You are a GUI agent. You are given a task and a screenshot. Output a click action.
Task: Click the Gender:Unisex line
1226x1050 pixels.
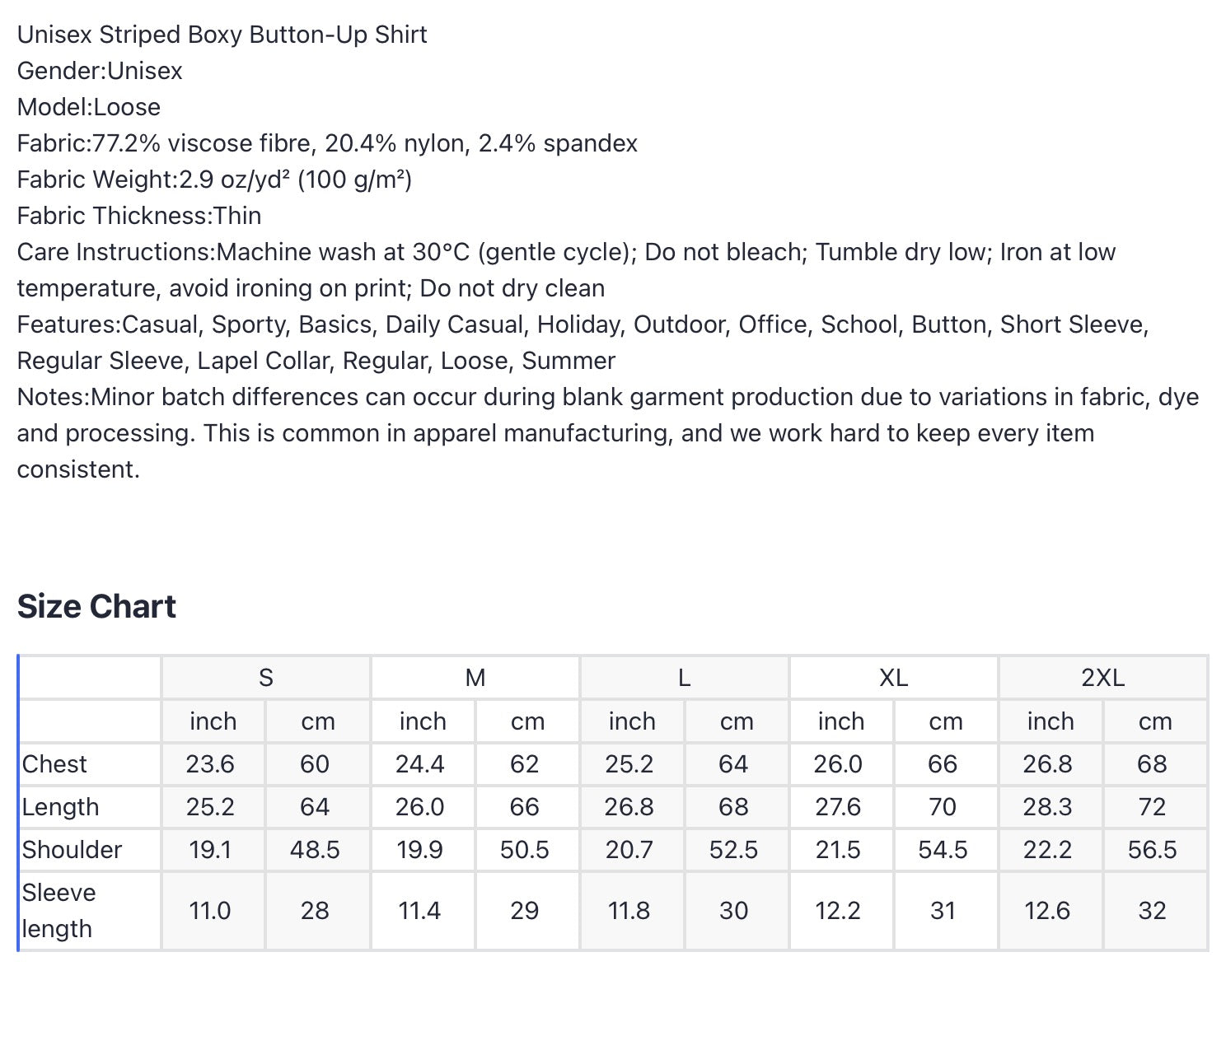click(x=100, y=71)
